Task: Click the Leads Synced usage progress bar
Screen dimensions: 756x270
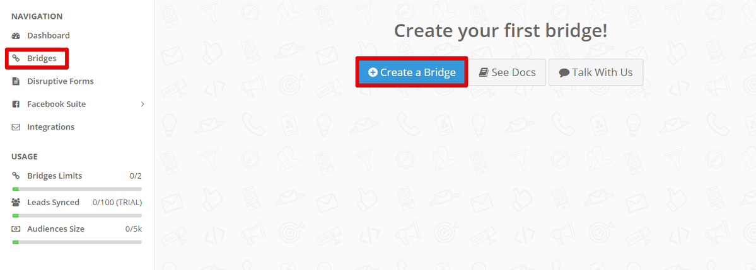Action: click(x=77, y=216)
